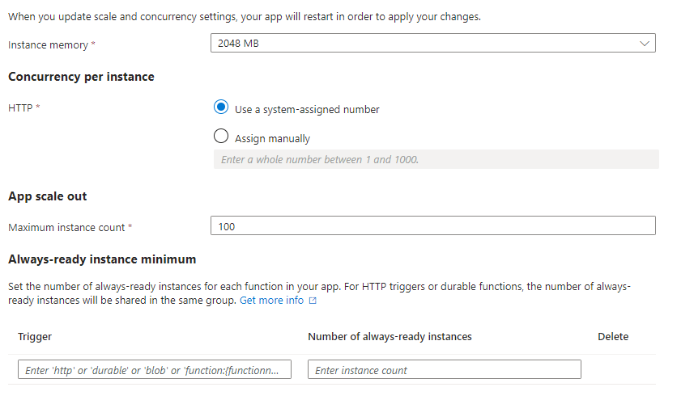
Task: Click the Number of always-ready instances header
Action: 390,336
